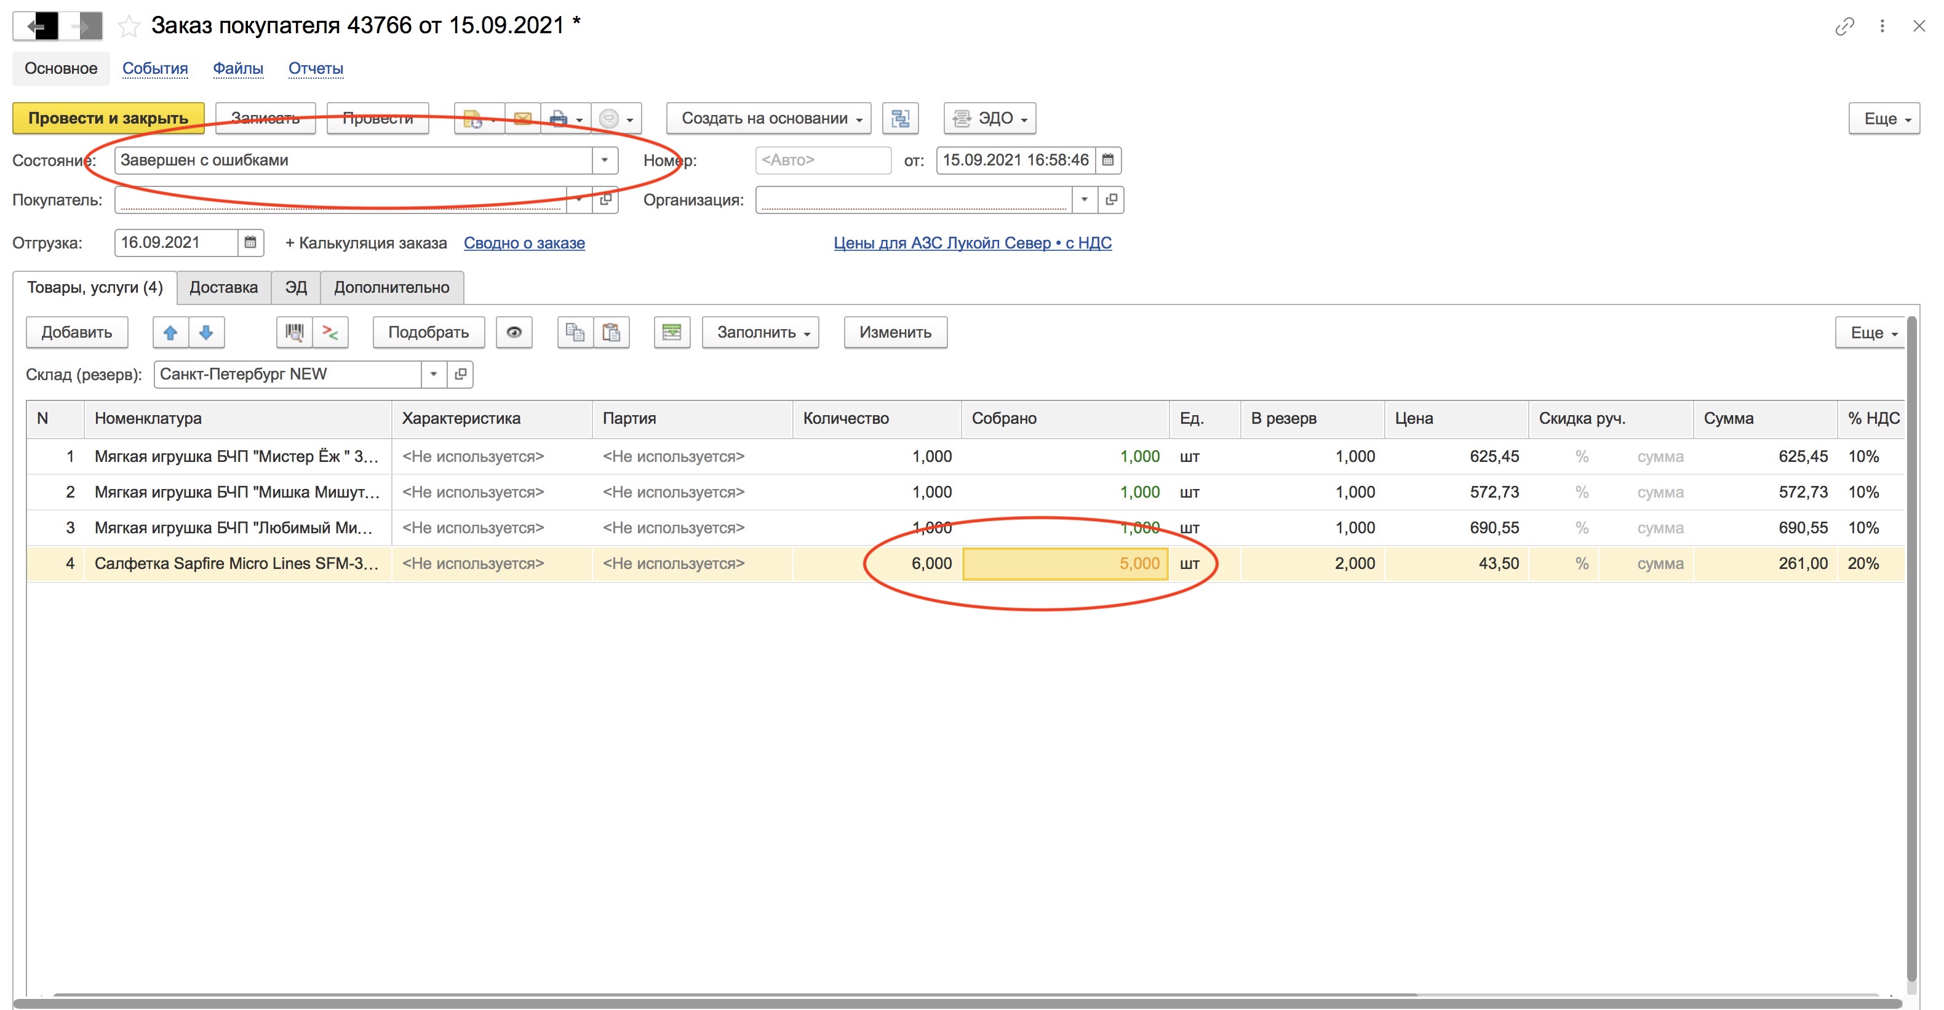This screenshot has height=1010, width=1944.
Task: Click the Подобрать button
Action: (428, 333)
